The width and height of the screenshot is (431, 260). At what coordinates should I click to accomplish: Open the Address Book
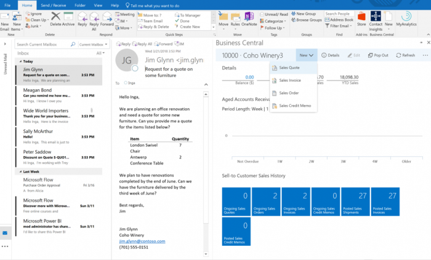(339, 20)
